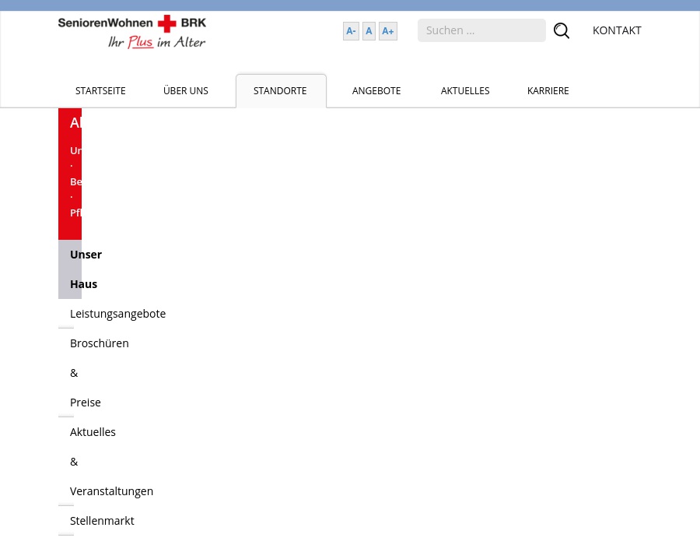Click the 'Be' link in red box
The width and height of the screenshot is (700, 545).
tap(75, 181)
